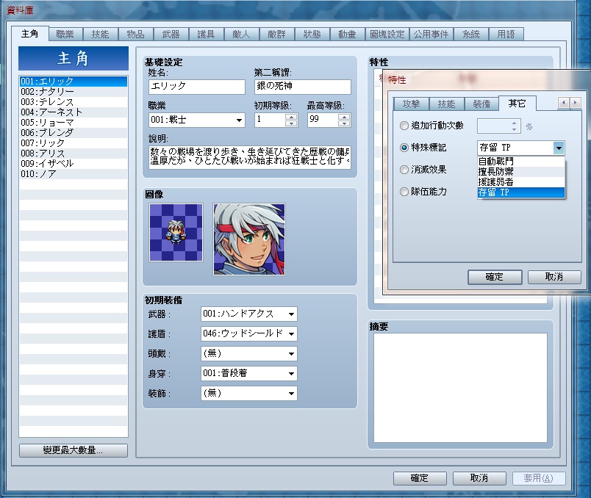The height and width of the screenshot is (498, 591).
Task: Decrease the 最高等級 spinner value
Action: tap(344, 123)
